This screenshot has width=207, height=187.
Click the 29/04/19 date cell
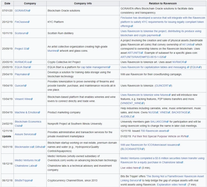pyautogui.click(x=7, y=74)
